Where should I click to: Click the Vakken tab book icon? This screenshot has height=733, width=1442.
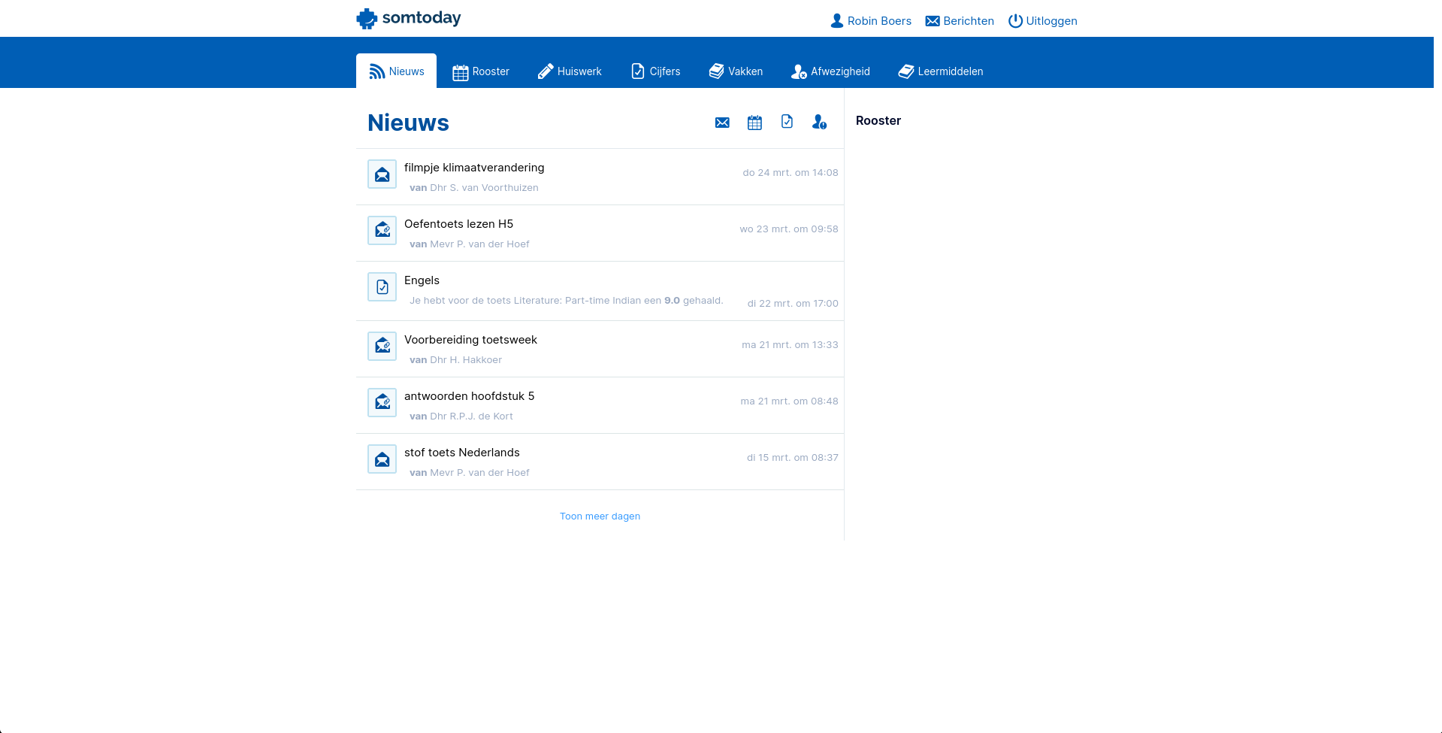[716, 71]
